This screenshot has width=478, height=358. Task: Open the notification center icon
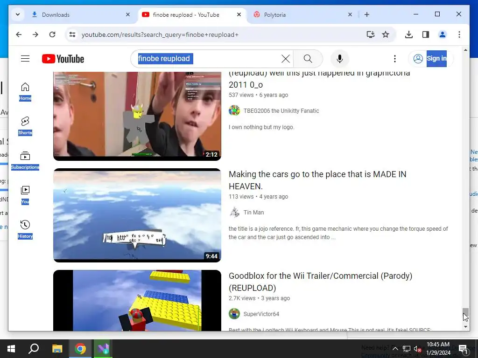click(x=463, y=349)
